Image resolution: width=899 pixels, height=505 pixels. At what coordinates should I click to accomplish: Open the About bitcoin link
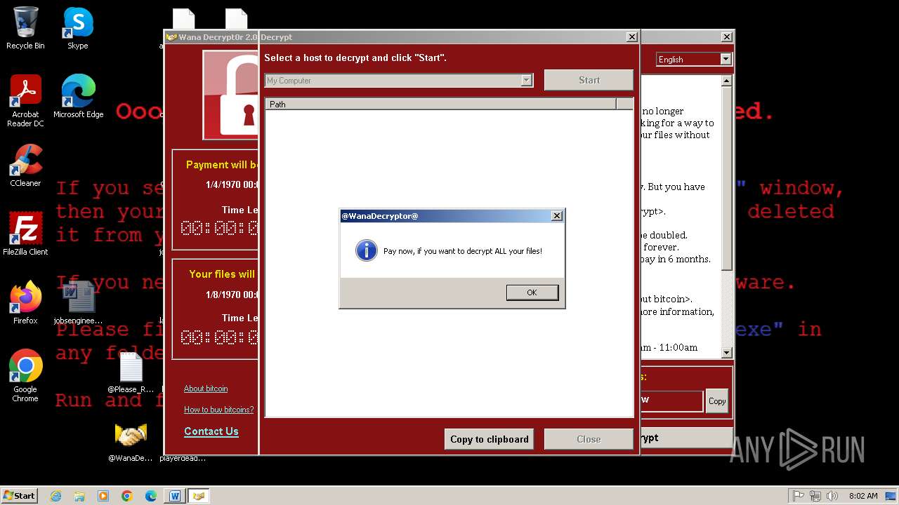click(206, 389)
